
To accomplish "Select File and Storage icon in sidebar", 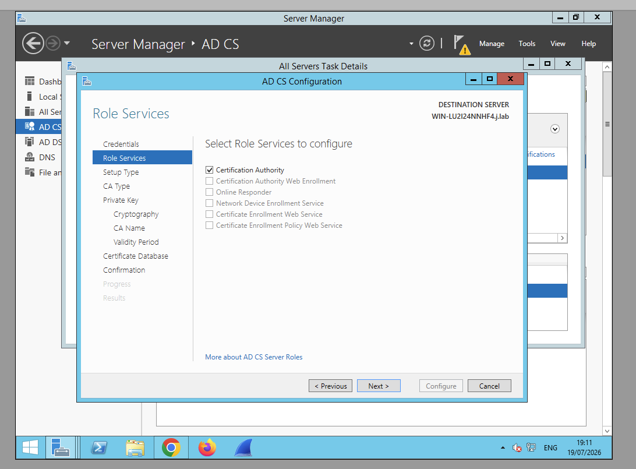I will 30,172.
